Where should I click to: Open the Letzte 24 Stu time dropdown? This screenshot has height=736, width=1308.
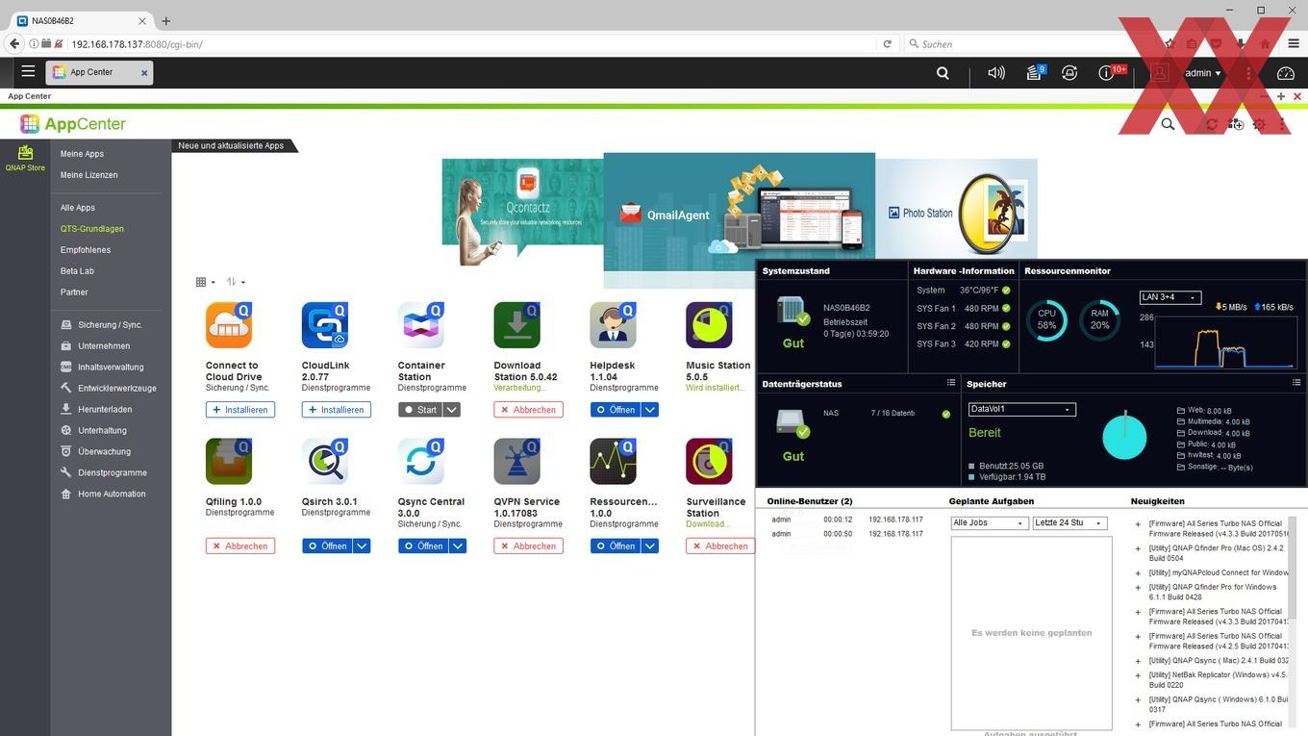[1069, 523]
